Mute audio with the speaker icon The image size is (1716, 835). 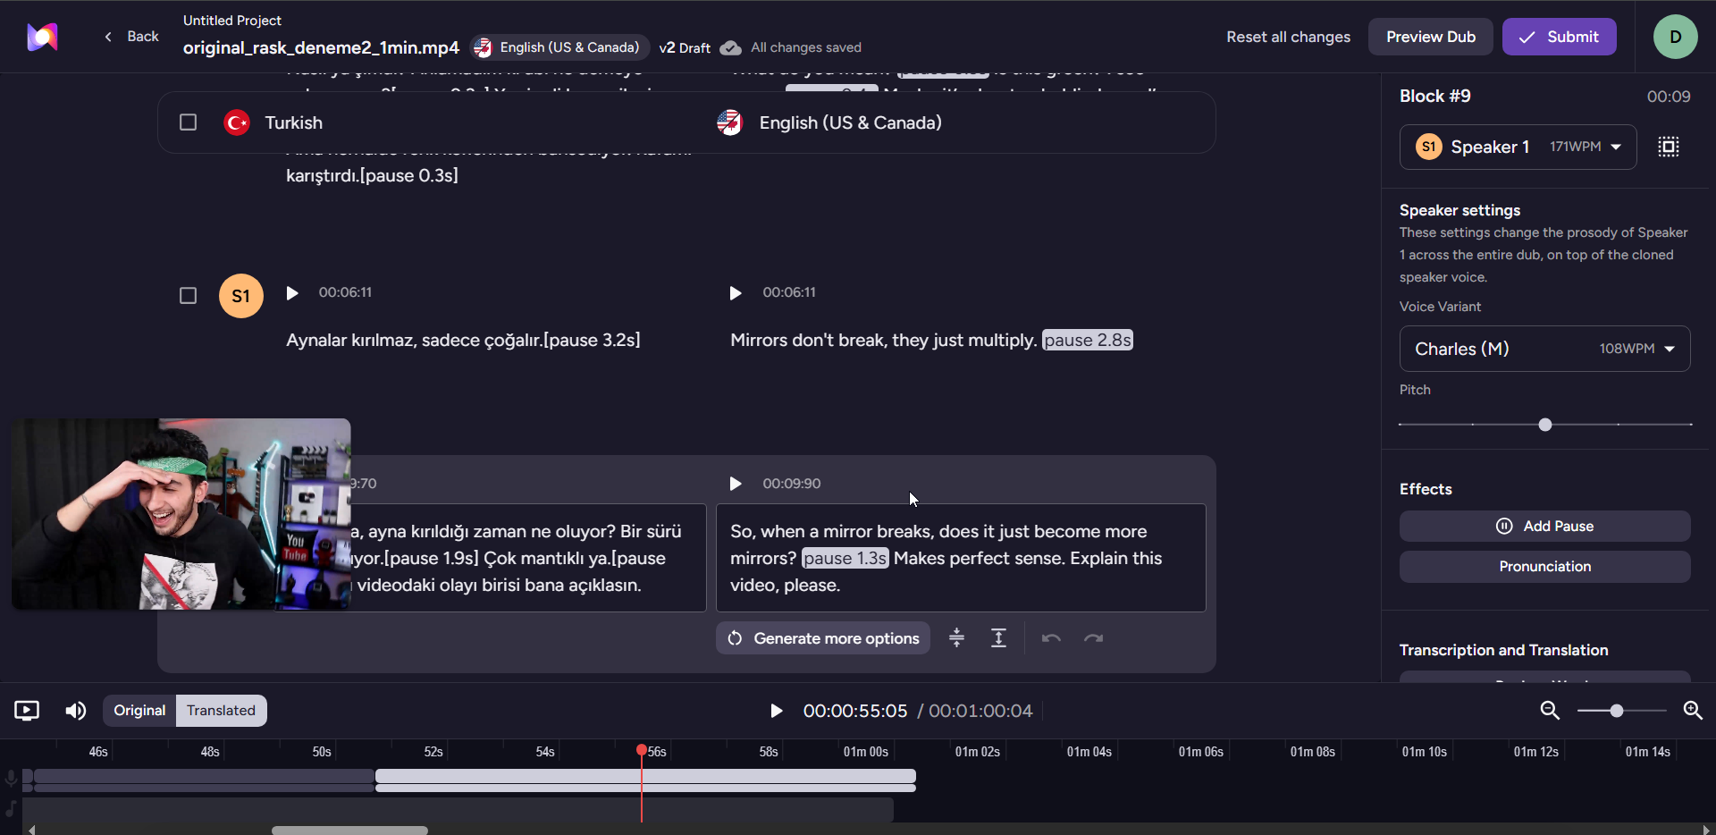click(x=75, y=711)
